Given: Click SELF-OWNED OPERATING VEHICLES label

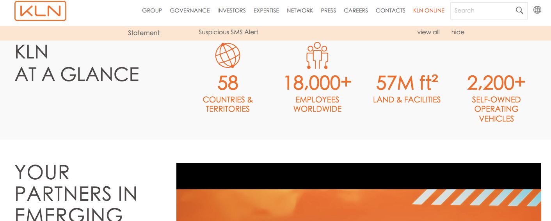Looking at the screenshot, I should coord(496,109).
